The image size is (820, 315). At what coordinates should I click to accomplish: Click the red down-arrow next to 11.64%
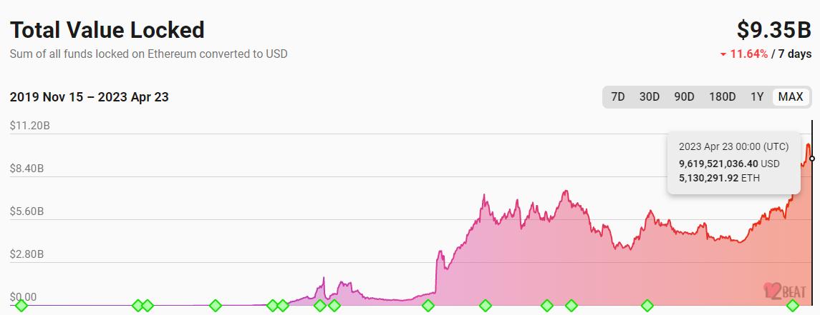723,54
